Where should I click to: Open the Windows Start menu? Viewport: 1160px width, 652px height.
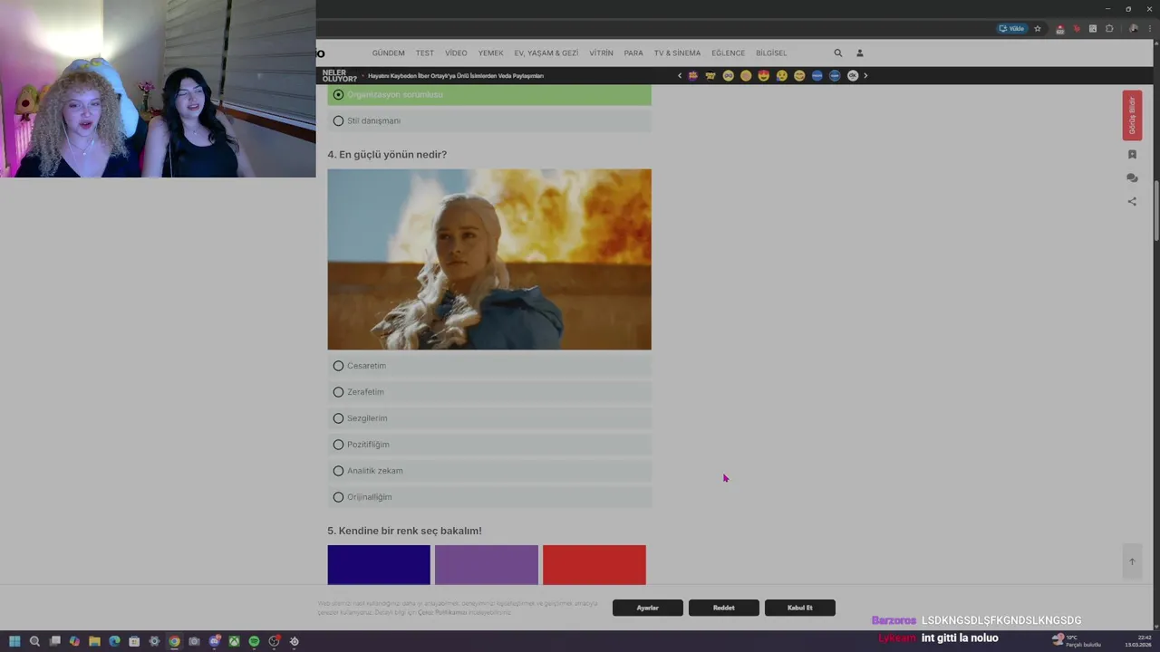14,641
